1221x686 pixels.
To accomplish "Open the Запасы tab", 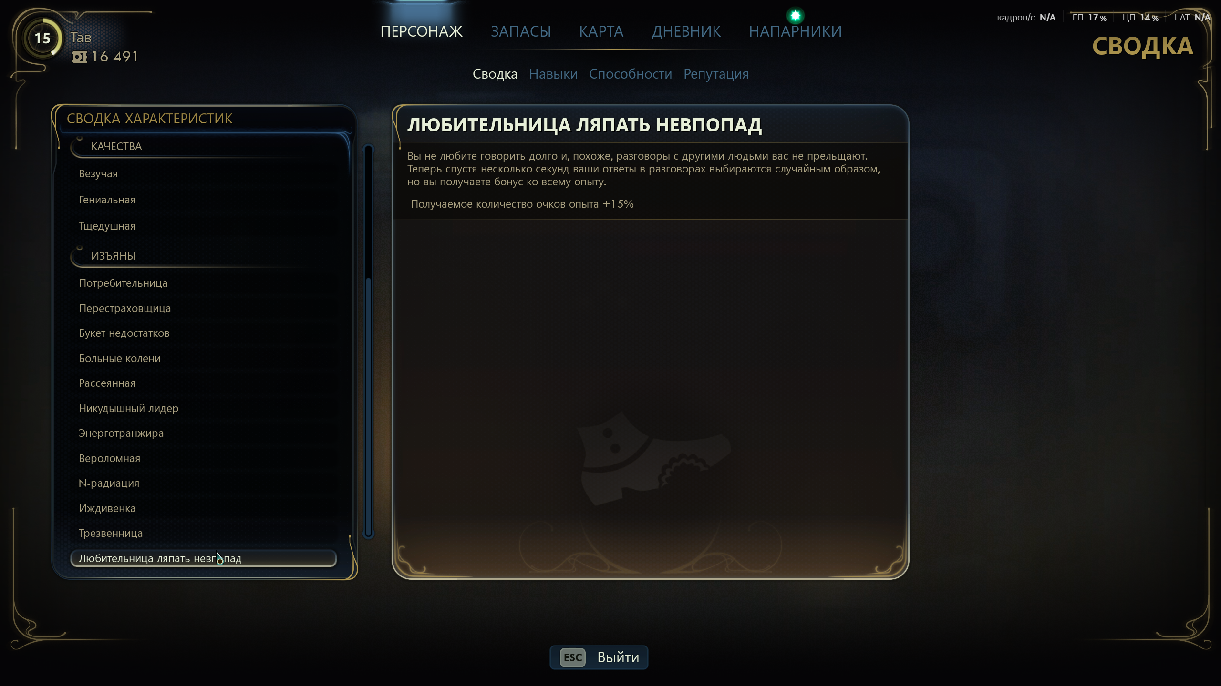I will (520, 31).
